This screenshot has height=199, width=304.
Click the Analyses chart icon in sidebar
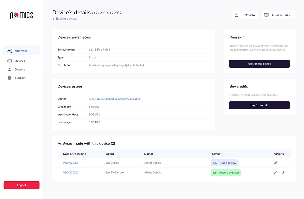tap(10, 51)
